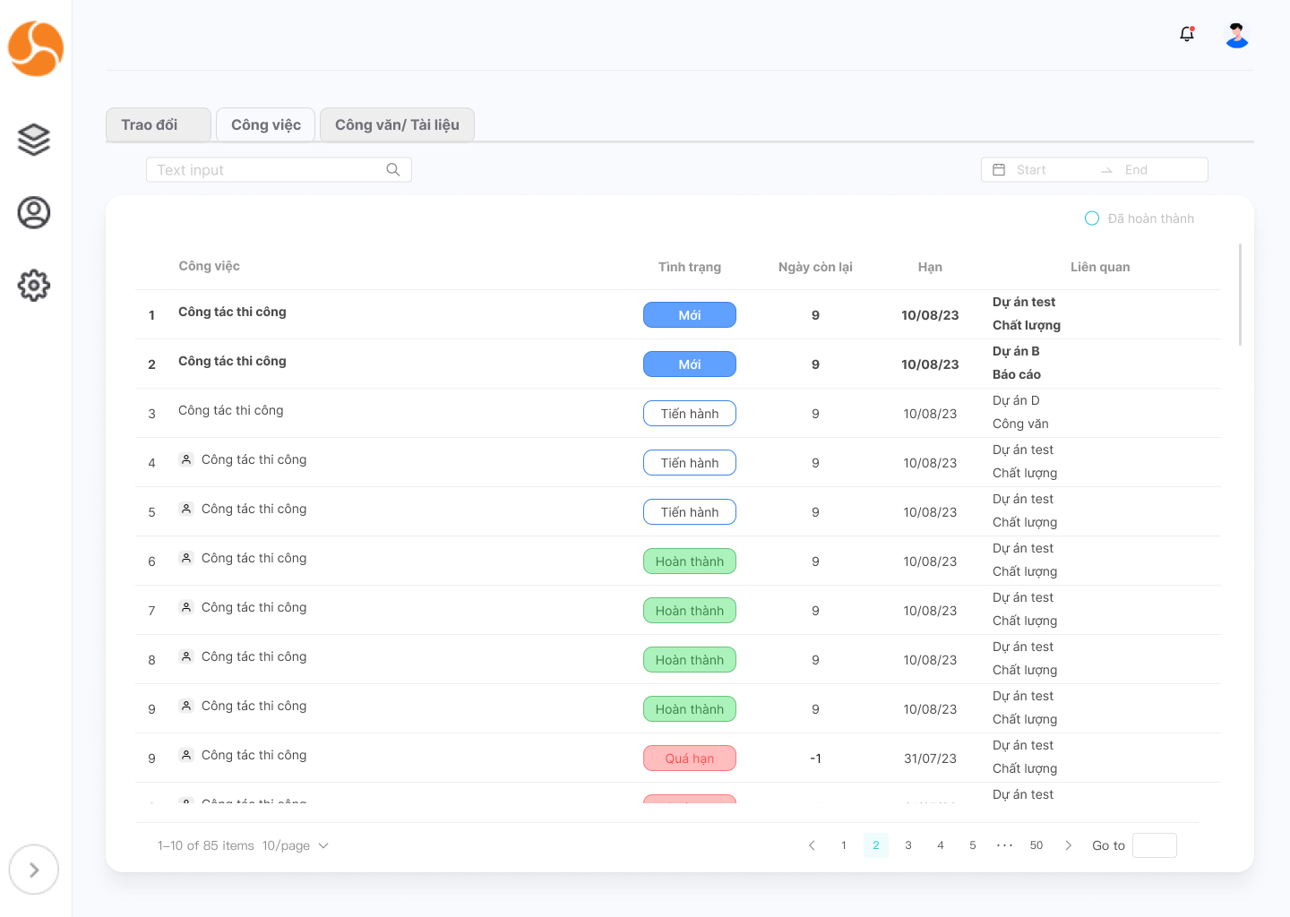Click the Mới status in row 1
The height and width of the screenshot is (917, 1290).
tap(690, 315)
